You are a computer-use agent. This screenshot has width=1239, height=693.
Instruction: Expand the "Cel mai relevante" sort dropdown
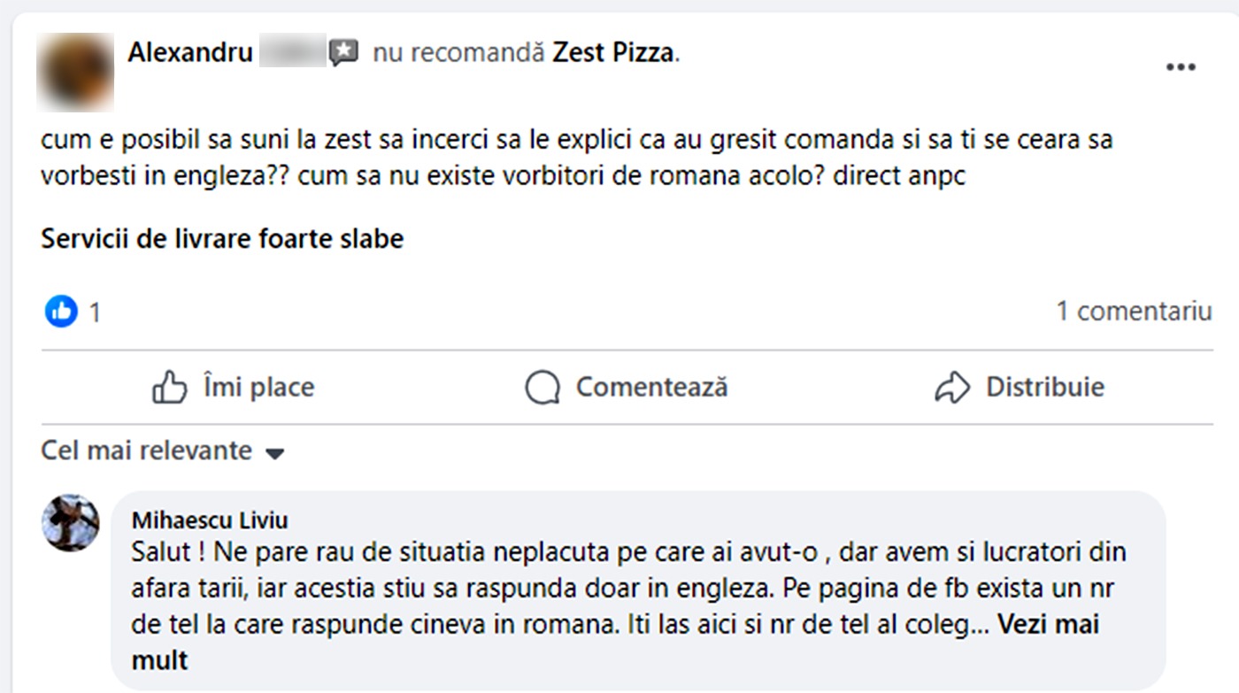(147, 451)
